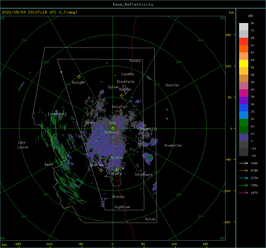266x248 pixels.
Task: Click the Sylvan label on map
Action: [113, 87]
